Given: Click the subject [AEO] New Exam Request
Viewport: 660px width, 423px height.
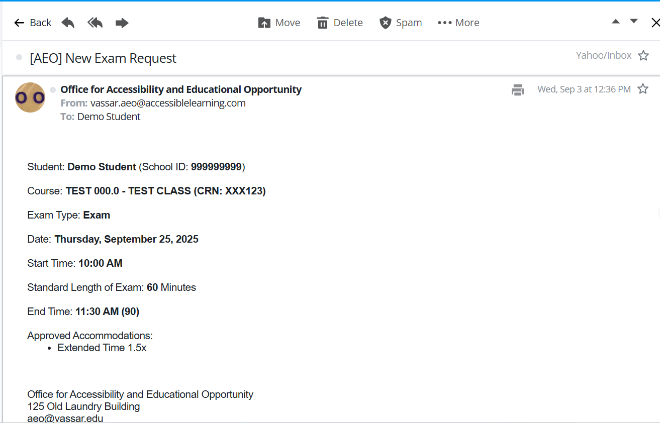Looking at the screenshot, I should [x=103, y=58].
